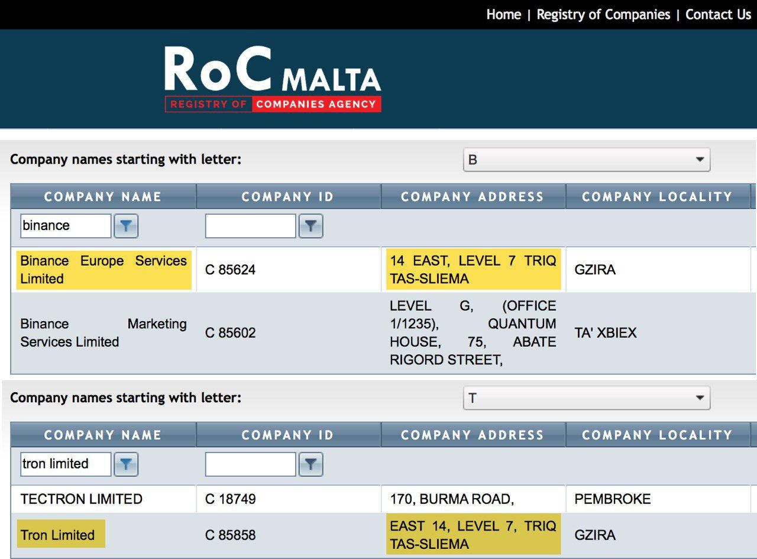Sort by Company Address header in B table
The width and height of the screenshot is (757, 559).
click(x=473, y=196)
